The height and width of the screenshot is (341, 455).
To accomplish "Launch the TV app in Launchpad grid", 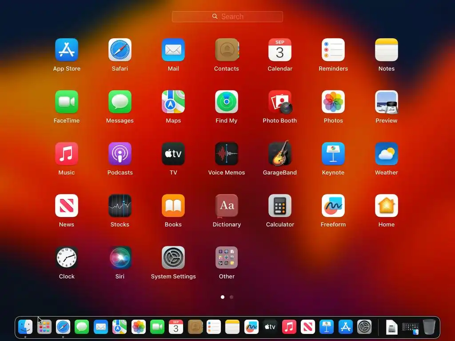I will [173, 154].
